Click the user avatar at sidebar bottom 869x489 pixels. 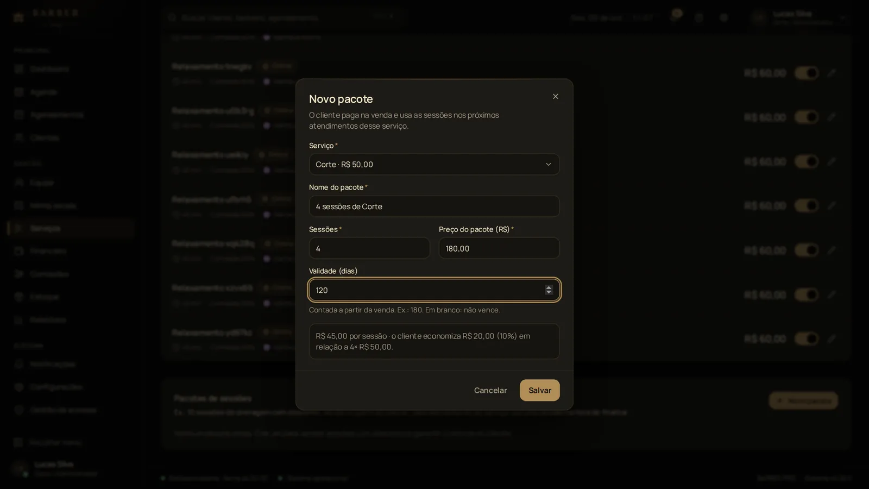click(x=20, y=468)
